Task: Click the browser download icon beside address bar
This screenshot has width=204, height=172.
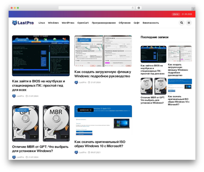Action: coord(139,8)
